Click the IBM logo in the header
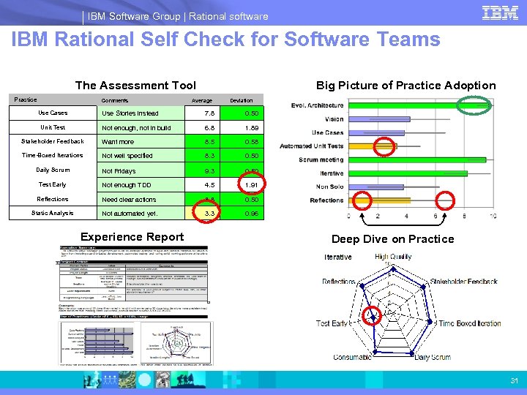The height and width of the screenshot is (395, 527). pos(500,13)
